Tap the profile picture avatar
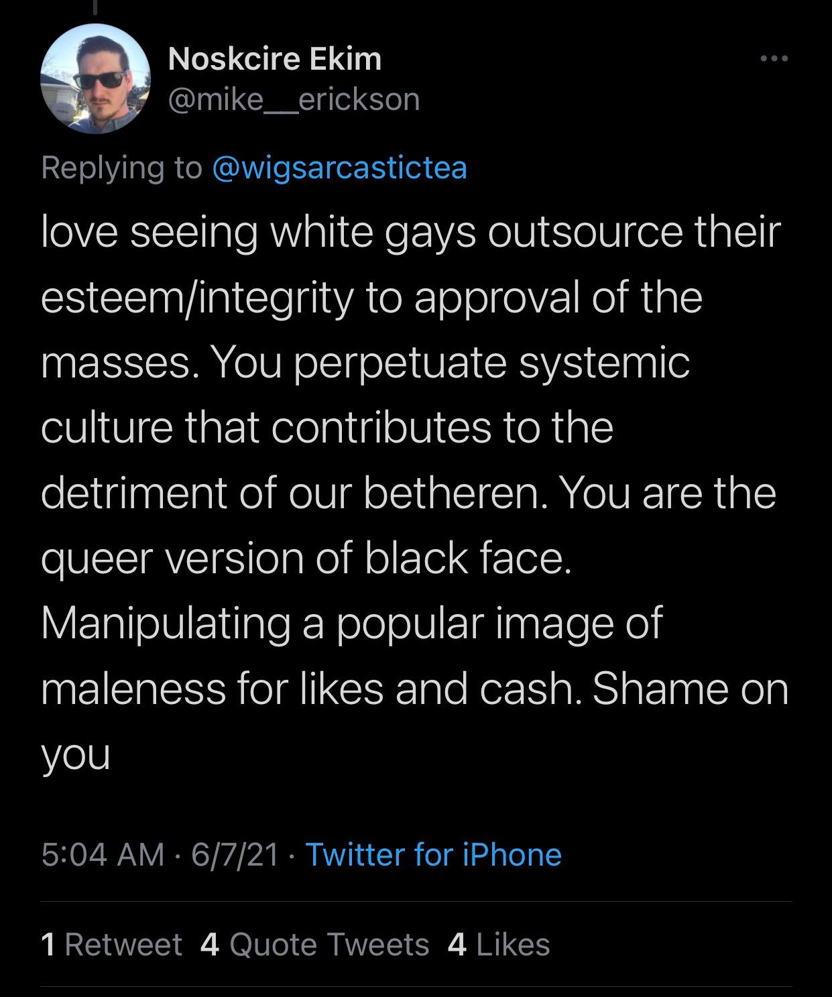The width and height of the screenshot is (832, 997). tap(95, 79)
